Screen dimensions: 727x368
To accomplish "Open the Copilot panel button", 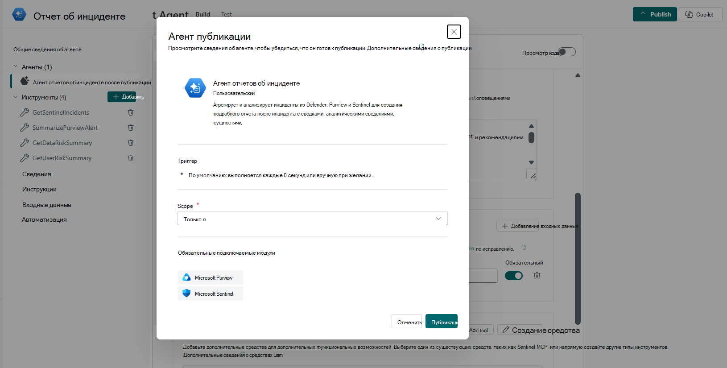I will coord(700,14).
